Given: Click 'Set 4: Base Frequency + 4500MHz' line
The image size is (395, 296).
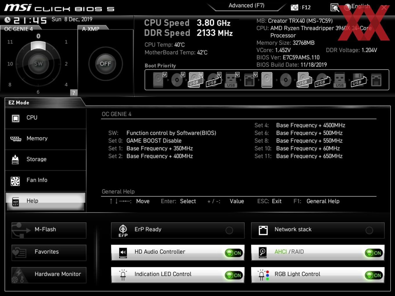Looking at the screenshot, I should 300,125.
